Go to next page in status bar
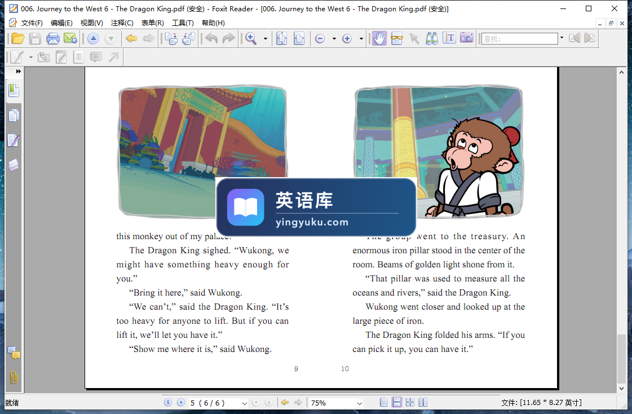The height and width of the screenshot is (414, 632). coord(256,403)
